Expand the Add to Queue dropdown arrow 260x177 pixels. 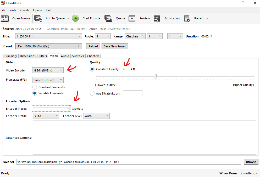point(68,18)
